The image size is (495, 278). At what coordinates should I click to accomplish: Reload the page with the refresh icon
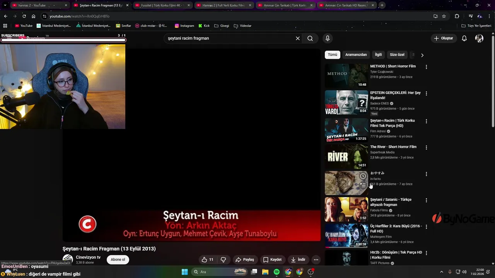tap(24, 16)
